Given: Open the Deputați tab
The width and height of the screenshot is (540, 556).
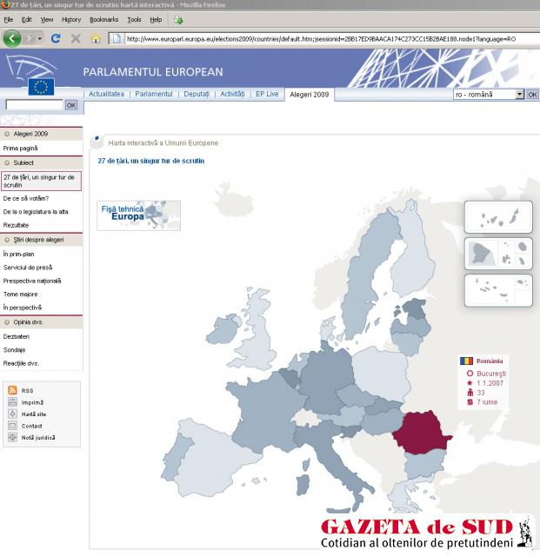Looking at the screenshot, I should pos(197,94).
